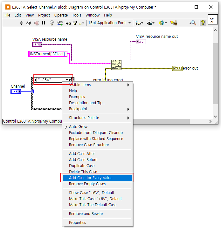This screenshot has width=221, height=229.
Task: Open the case selector label dropdown arrow
Action: (67, 80)
